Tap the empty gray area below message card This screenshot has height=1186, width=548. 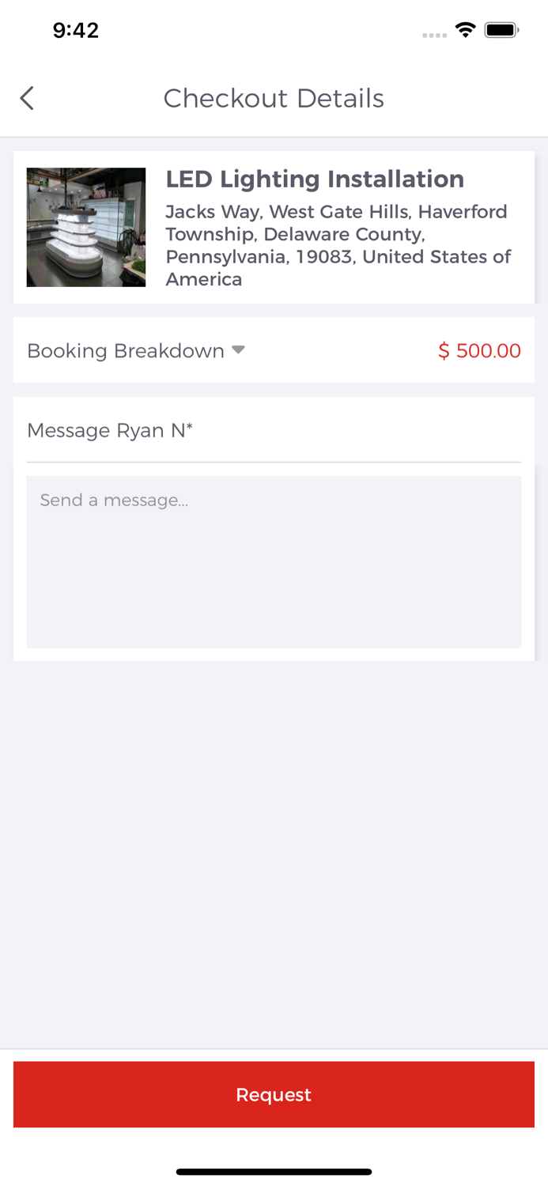click(274, 854)
